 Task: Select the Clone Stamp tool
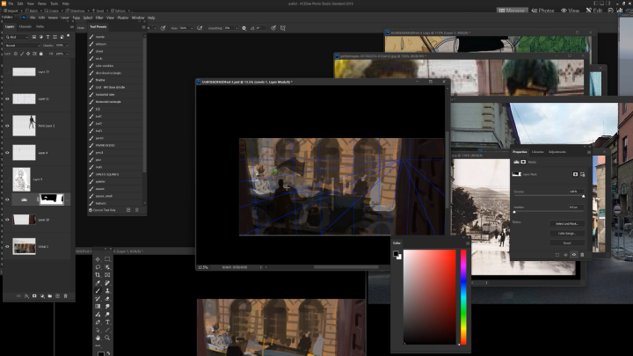107,291
